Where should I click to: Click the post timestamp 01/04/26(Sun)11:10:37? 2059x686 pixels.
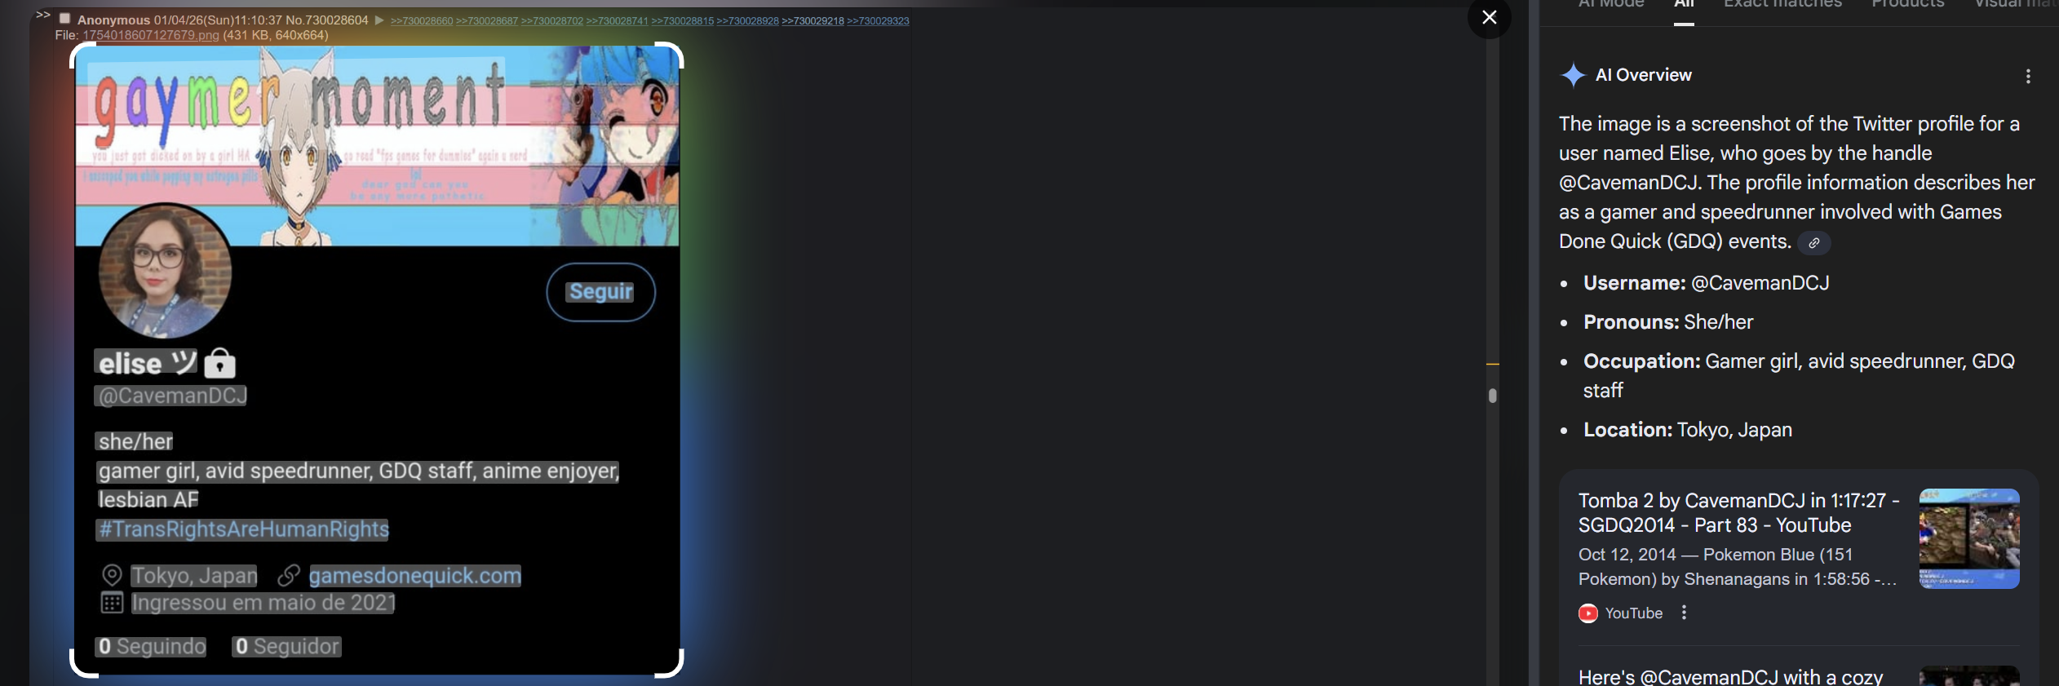point(218,20)
